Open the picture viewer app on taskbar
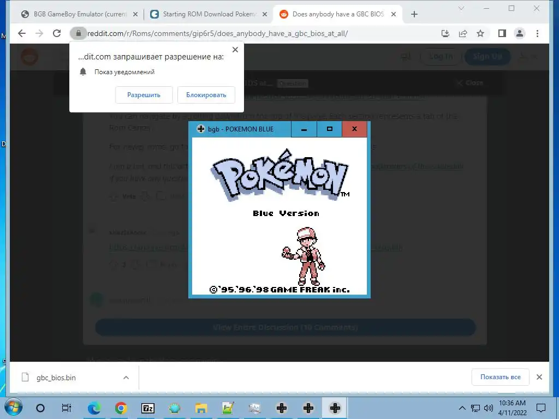Viewport: 559px width, 419px height. coord(254,408)
